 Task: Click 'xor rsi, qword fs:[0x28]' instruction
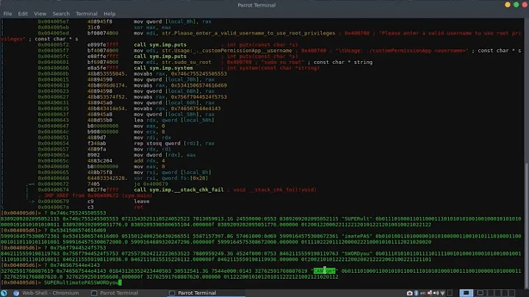point(170,178)
